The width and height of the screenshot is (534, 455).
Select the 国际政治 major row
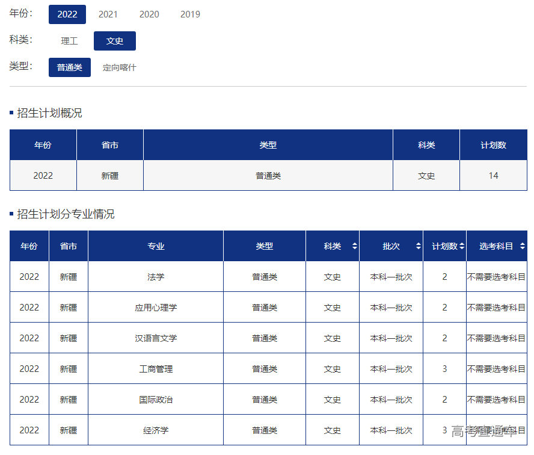click(x=156, y=400)
